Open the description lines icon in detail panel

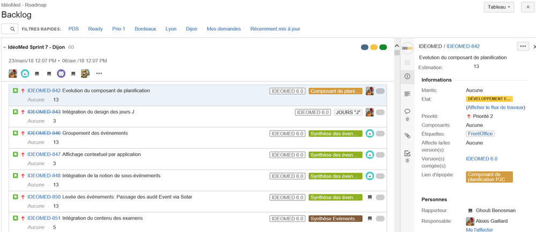(407, 94)
